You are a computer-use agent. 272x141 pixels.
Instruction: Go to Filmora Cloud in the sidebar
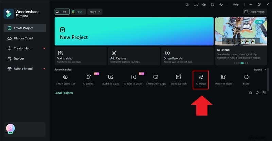23,38
